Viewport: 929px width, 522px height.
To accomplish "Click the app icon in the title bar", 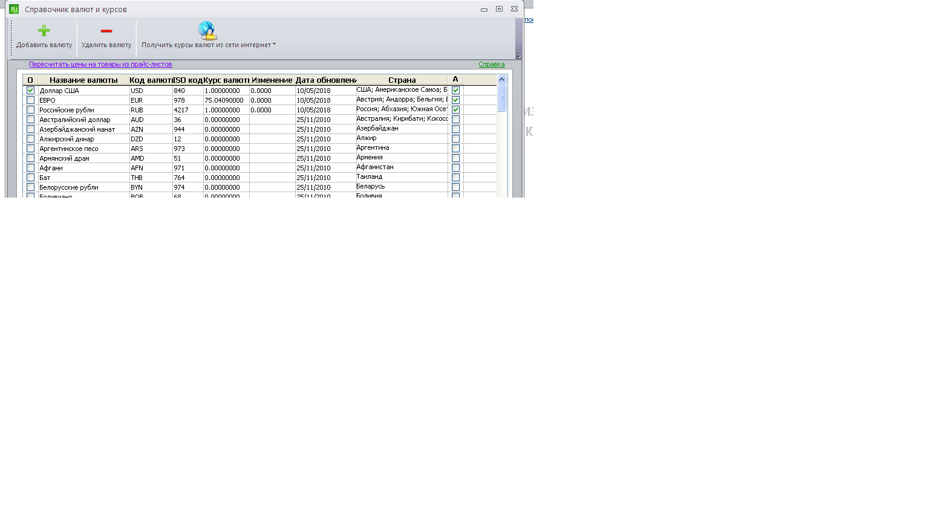I will pos(14,9).
